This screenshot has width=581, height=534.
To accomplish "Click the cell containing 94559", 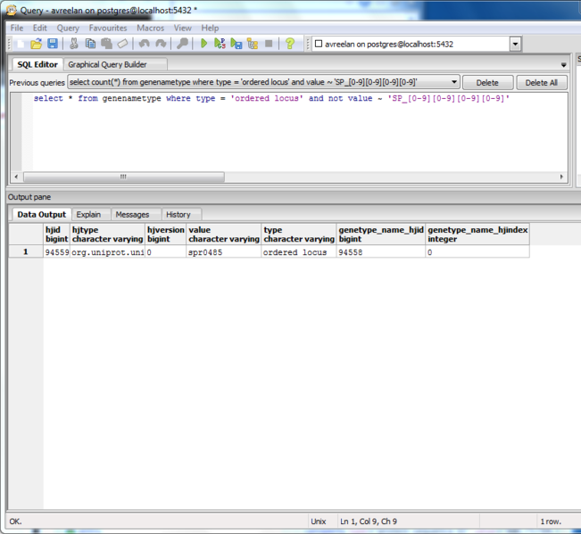I will tap(57, 252).
